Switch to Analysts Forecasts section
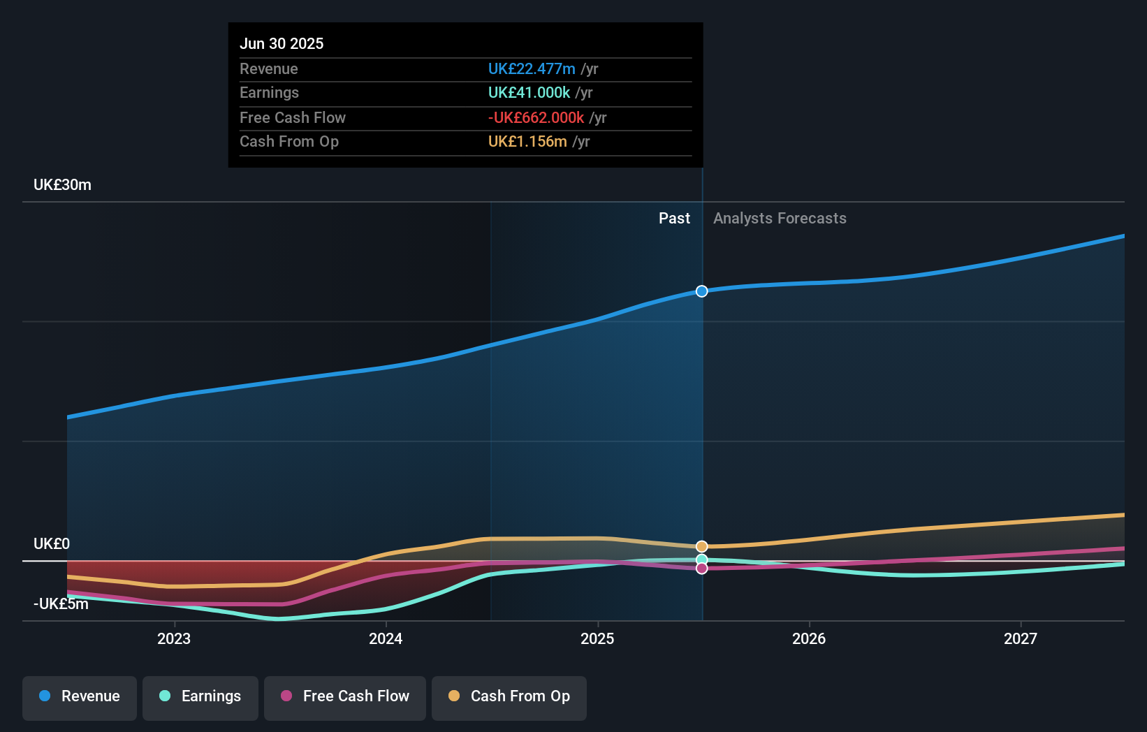This screenshot has width=1147, height=732. pos(780,218)
